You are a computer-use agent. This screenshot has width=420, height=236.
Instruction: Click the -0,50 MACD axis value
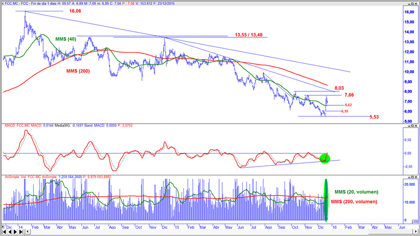[x=407, y=166]
